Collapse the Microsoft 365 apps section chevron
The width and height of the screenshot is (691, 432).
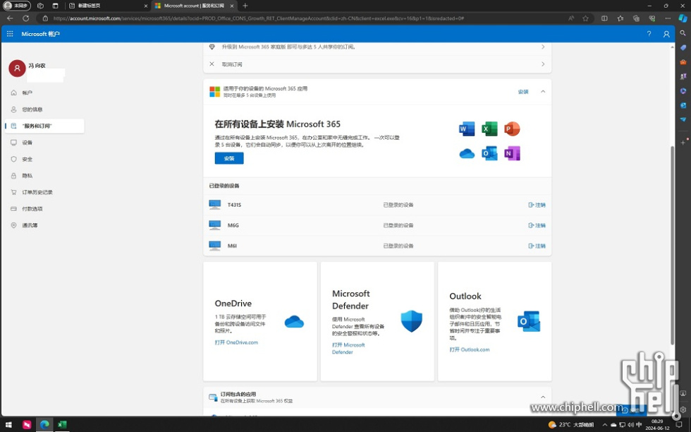click(543, 92)
